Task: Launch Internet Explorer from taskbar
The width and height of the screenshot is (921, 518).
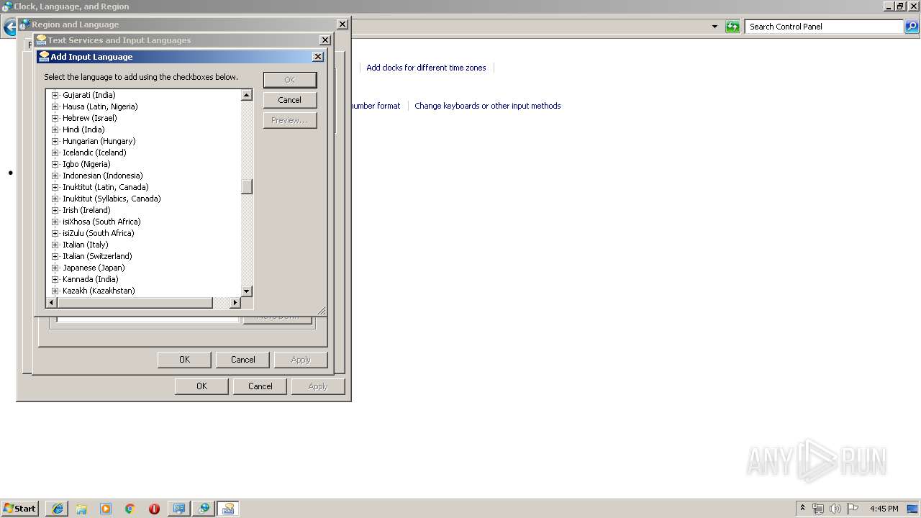Action: (x=58, y=509)
